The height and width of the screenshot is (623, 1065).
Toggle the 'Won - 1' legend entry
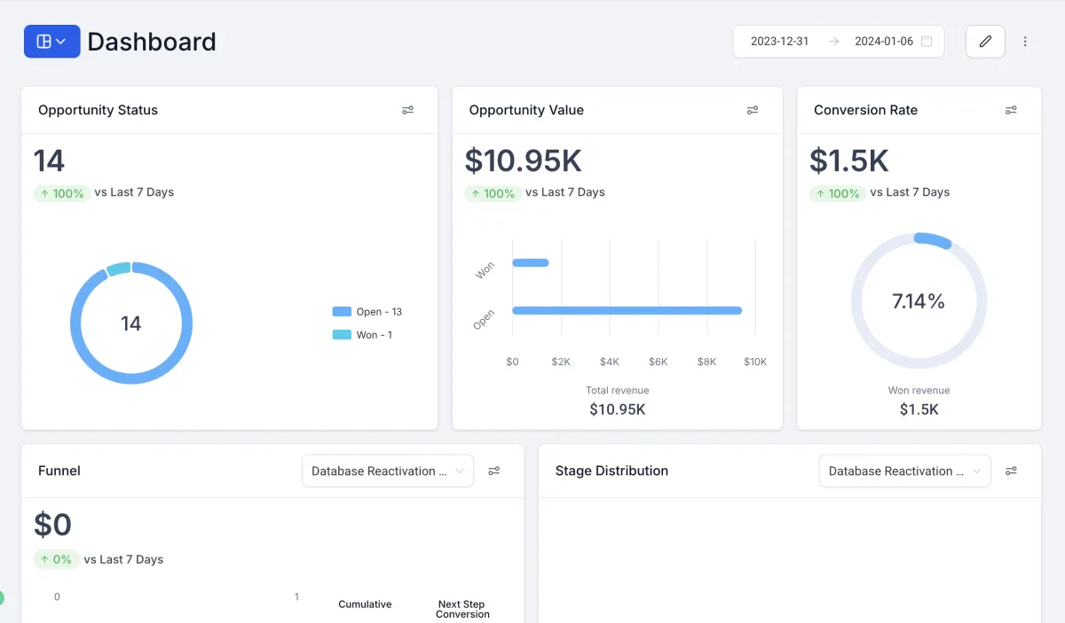click(x=362, y=335)
